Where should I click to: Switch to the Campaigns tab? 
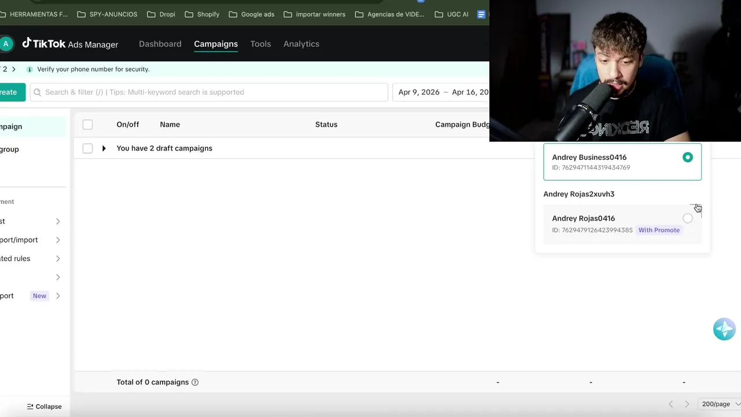coord(216,44)
